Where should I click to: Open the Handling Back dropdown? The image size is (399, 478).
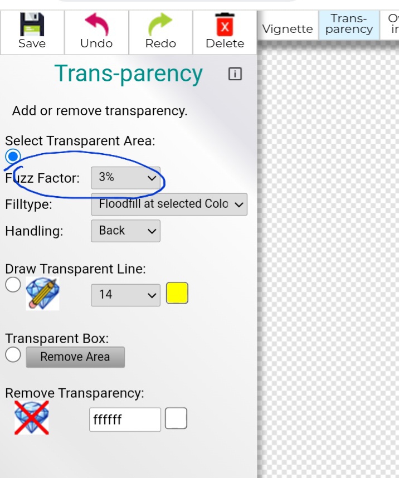[126, 231]
